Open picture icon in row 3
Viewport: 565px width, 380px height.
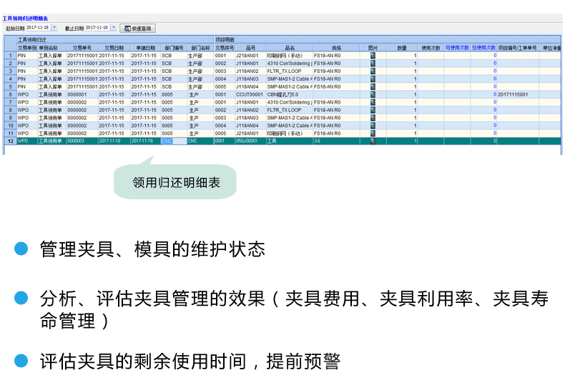[x=373, y=71]
